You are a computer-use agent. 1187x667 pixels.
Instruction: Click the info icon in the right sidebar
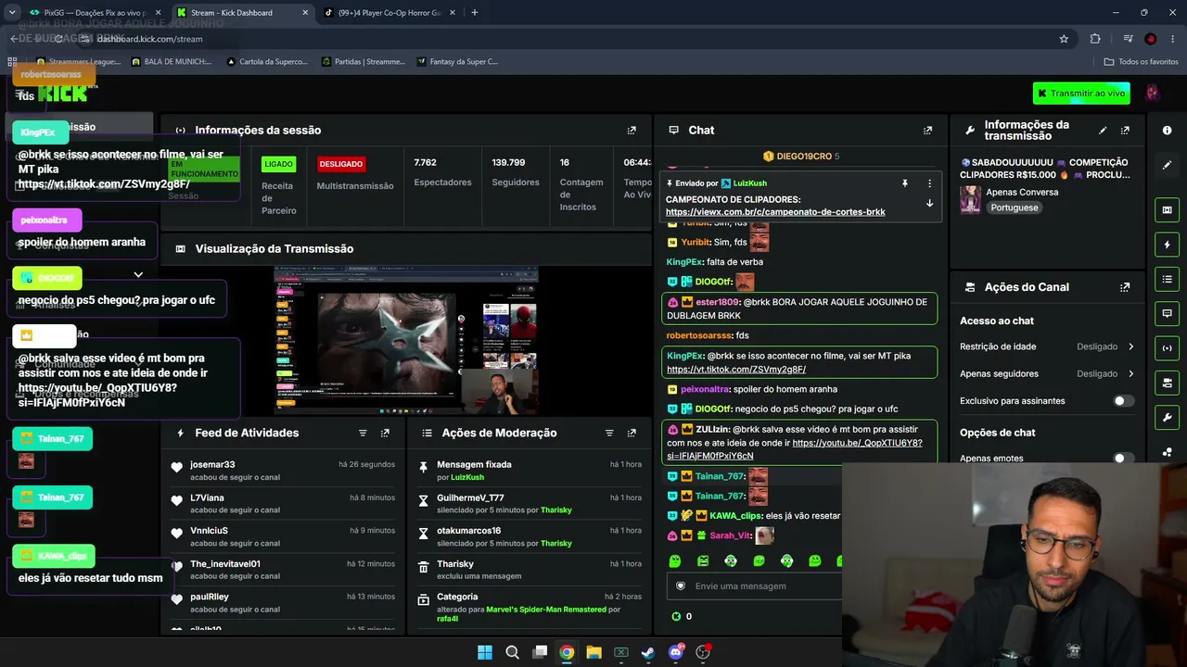[x=1167, y=131]
